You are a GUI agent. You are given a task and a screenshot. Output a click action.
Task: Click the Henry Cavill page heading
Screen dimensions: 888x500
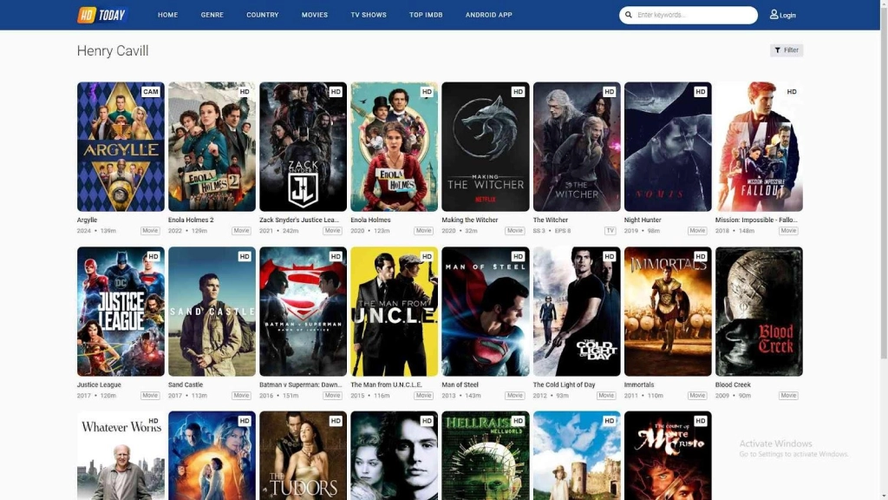click(113, 50)
